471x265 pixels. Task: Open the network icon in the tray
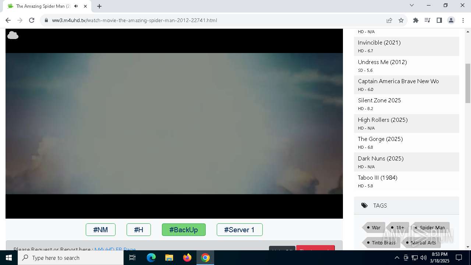click(415, 258)
